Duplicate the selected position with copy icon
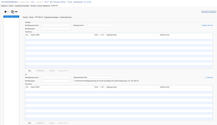This screenshot has height=125, width=217. 12,12
